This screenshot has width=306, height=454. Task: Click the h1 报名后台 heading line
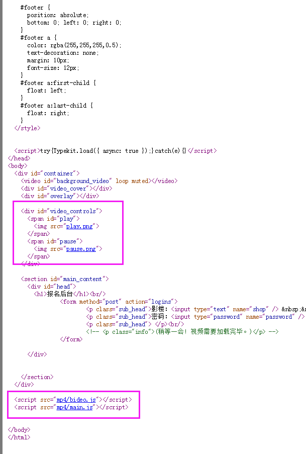tap(70, 294)
